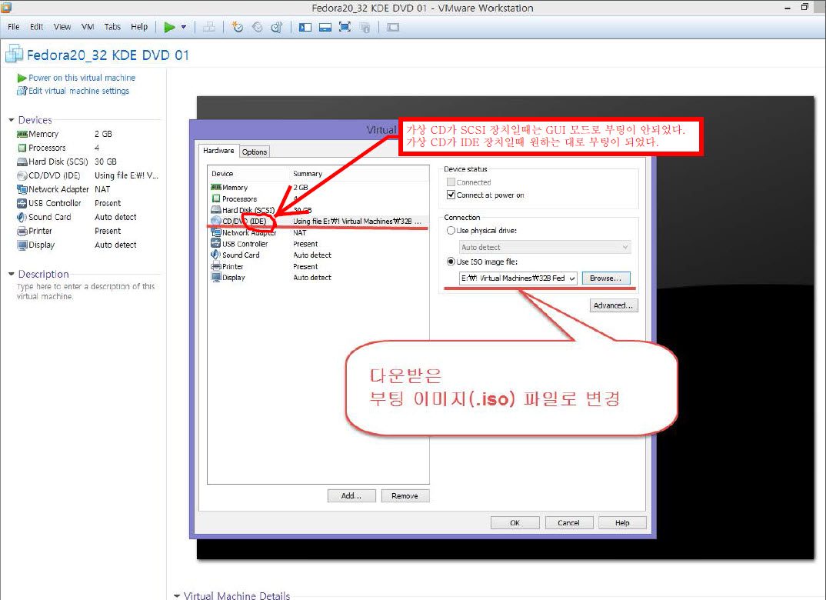Screen dimensions: 826x600
Task: Take a snapshot using the toolbar icon
Action: [238, 27]
